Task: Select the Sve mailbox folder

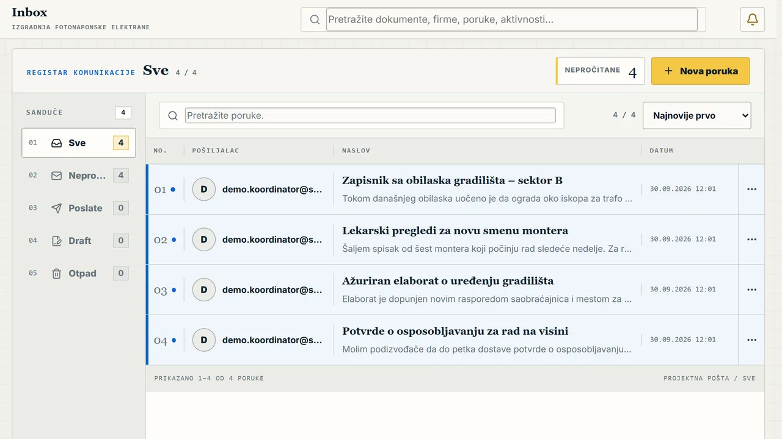Action: click(x=79, y=143)
